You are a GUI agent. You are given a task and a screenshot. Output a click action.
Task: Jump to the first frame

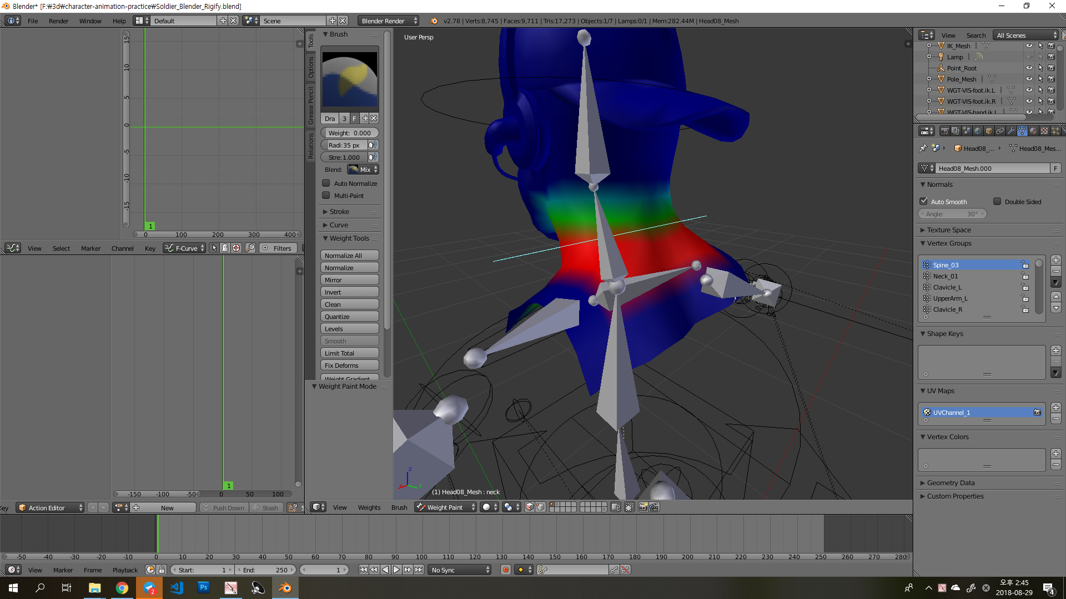click(363, 570)
